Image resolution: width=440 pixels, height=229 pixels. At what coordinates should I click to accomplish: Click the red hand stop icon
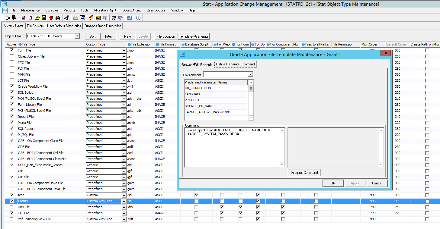[x=51, y=18]
